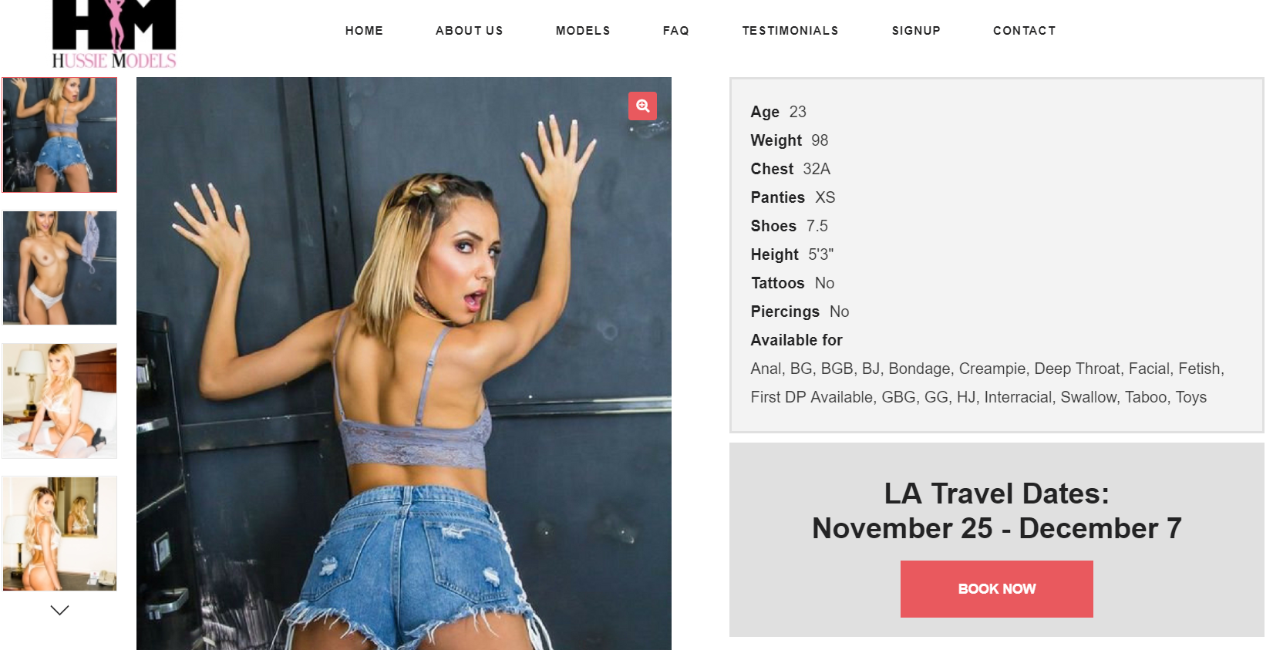The width and height of the screenshot is (1273, 650).
Task: Click the LA Travel Dates heading
Action: point(996,510)
